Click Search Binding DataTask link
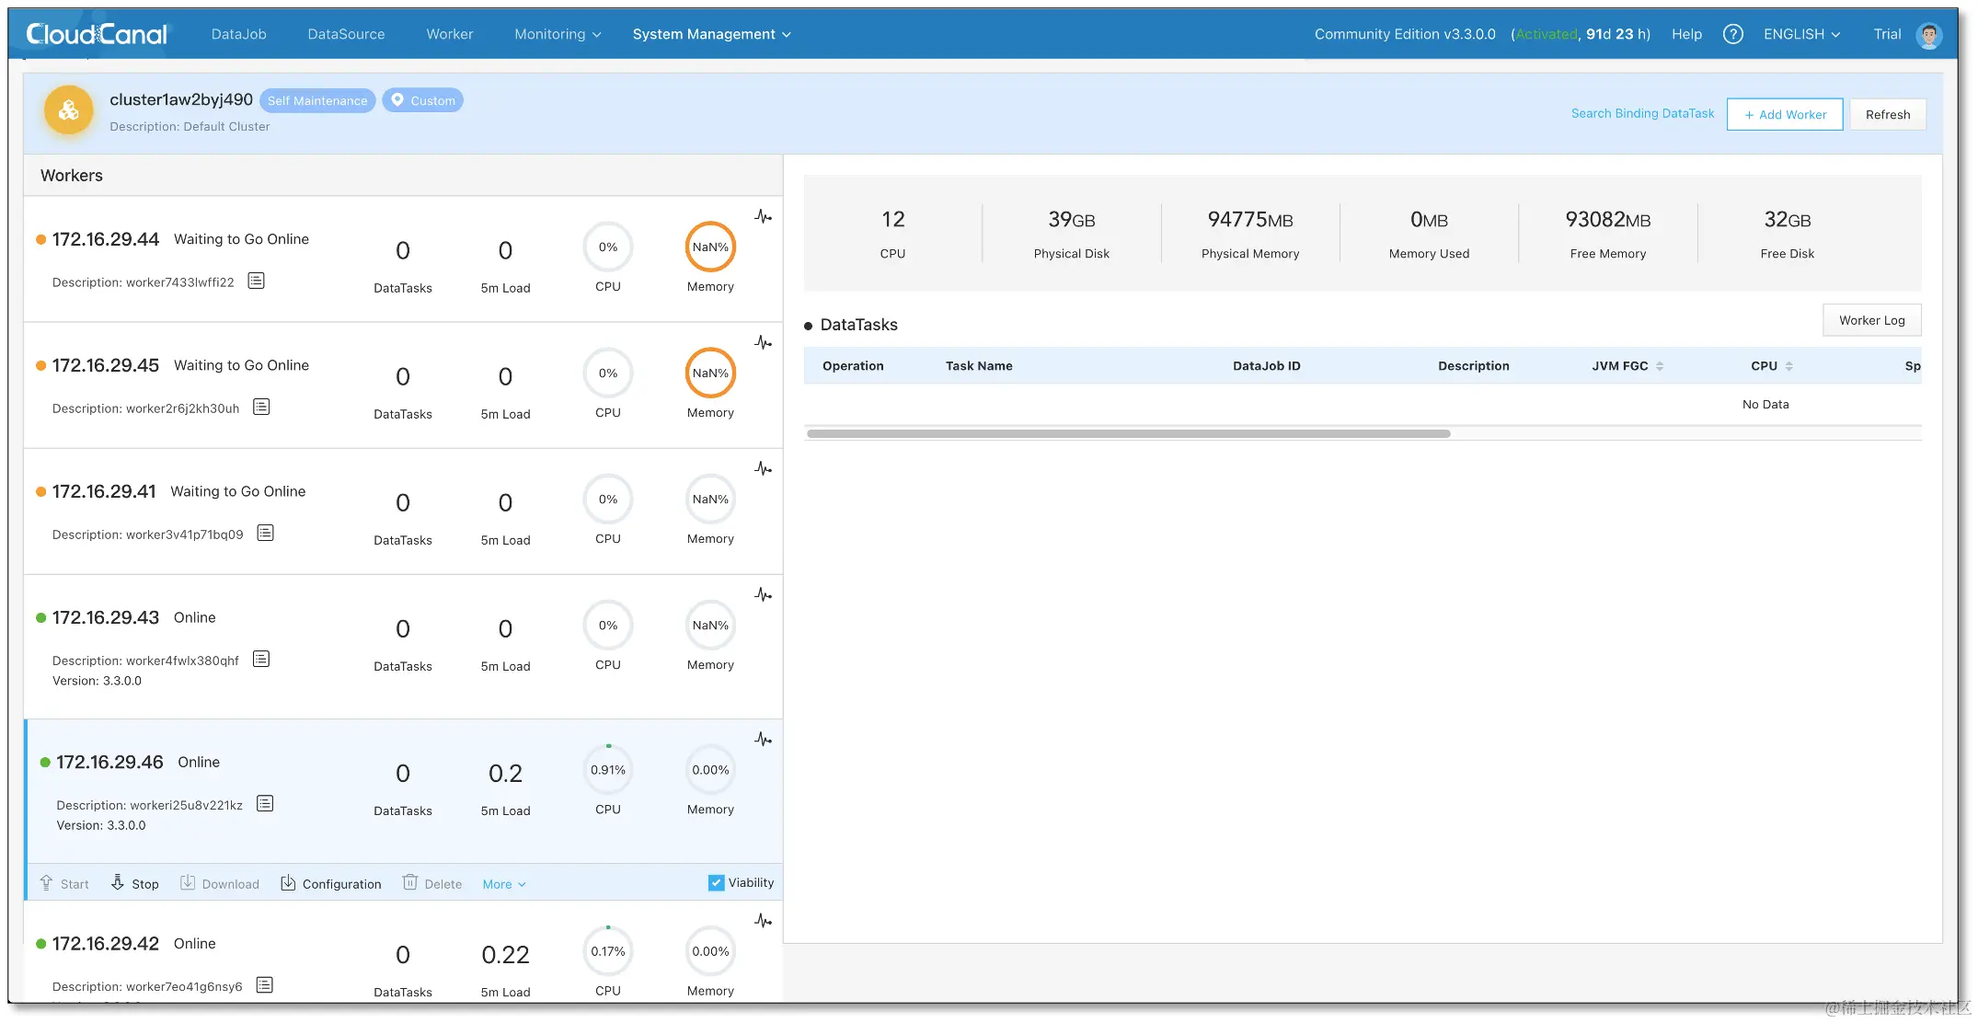This screenshot has height=1023, width=1978. [x=1642, y=113]
